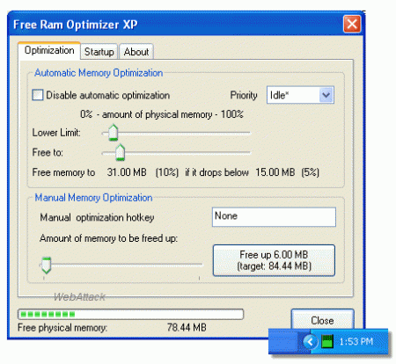Click the 31.00 MB value text
396x364 pixels.
coord(127,172)
